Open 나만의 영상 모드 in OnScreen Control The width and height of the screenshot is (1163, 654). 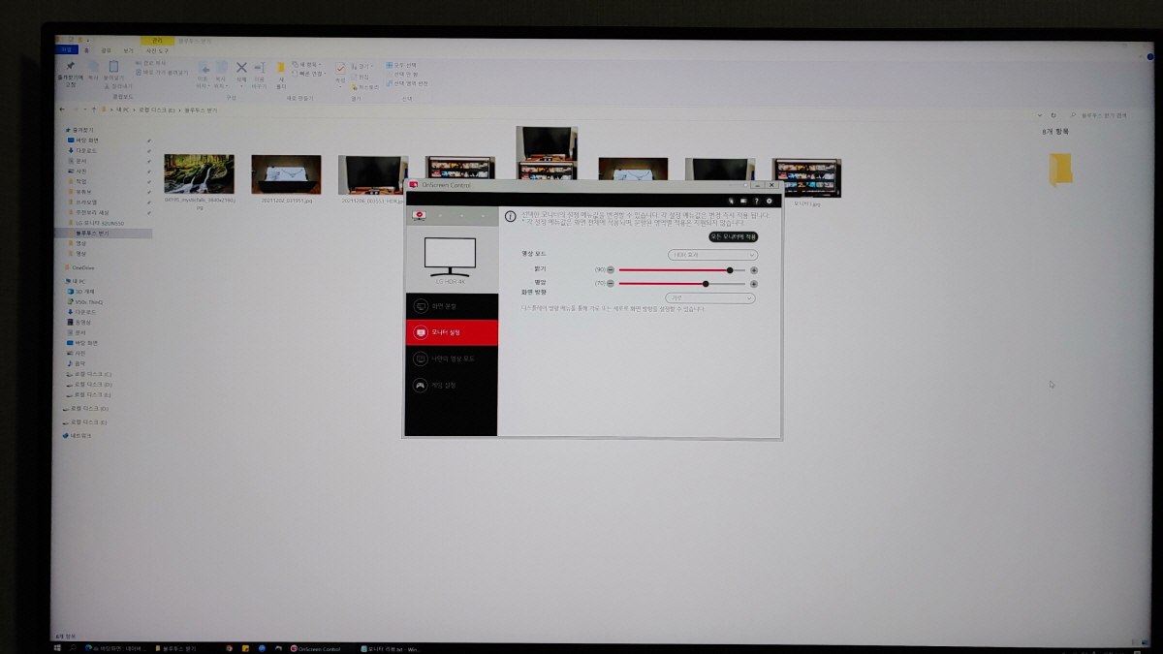(x=451, y=358)
